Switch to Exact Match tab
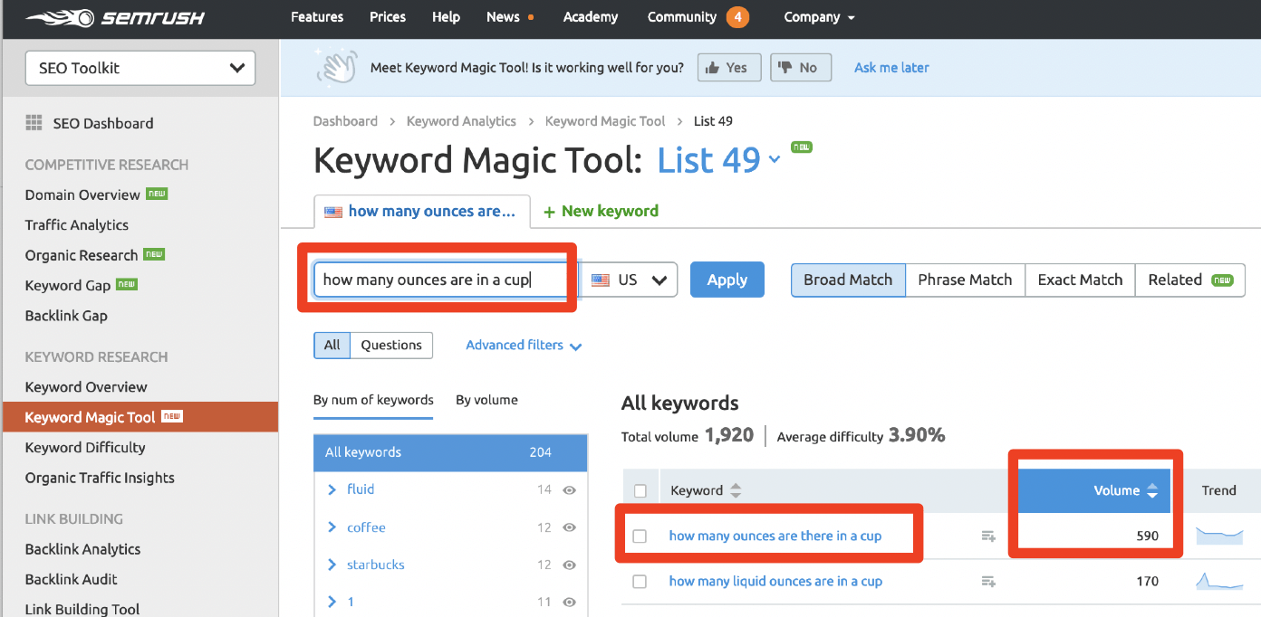This screenshot has width=1261, height=617. coord(1080,280)
